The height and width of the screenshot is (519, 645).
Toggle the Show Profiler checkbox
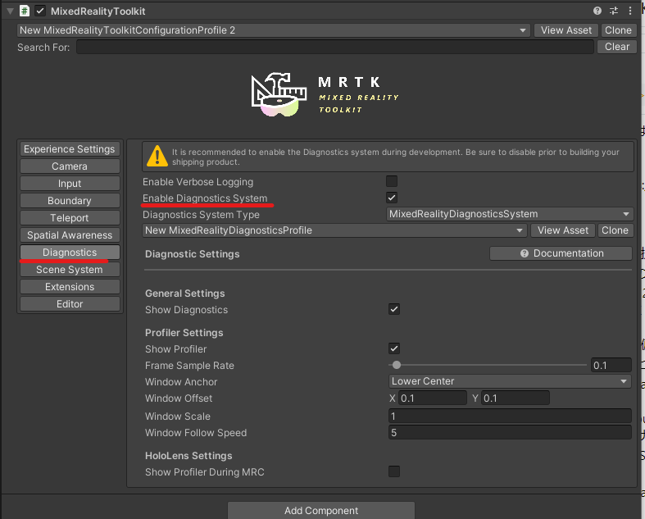[x=394, y=348]
